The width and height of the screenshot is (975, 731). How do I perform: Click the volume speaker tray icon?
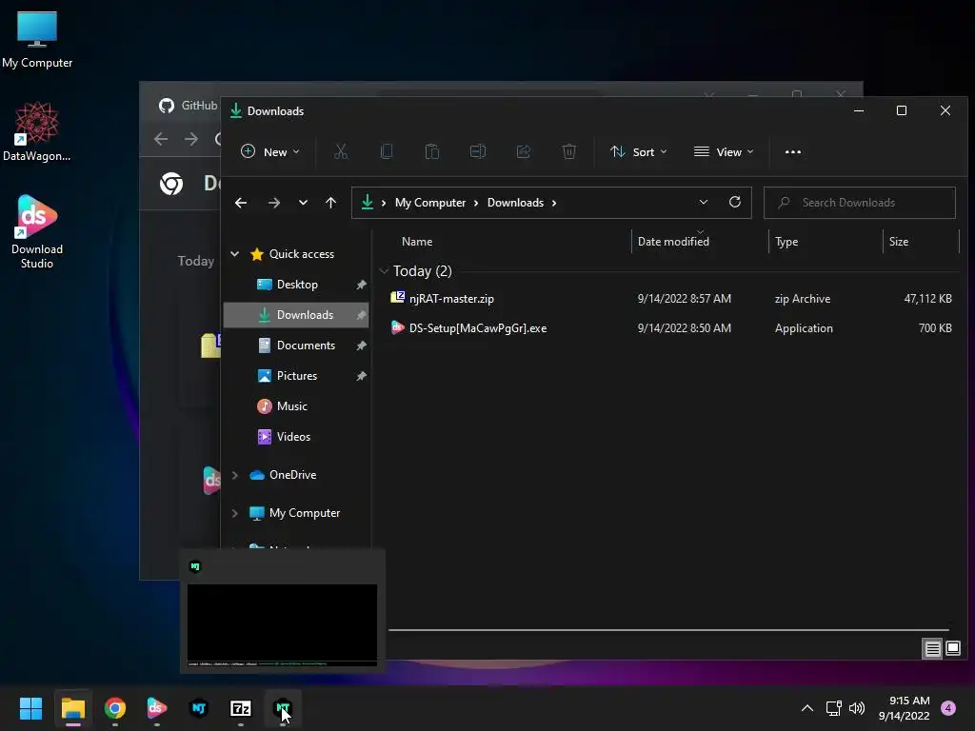coord(857,708)
